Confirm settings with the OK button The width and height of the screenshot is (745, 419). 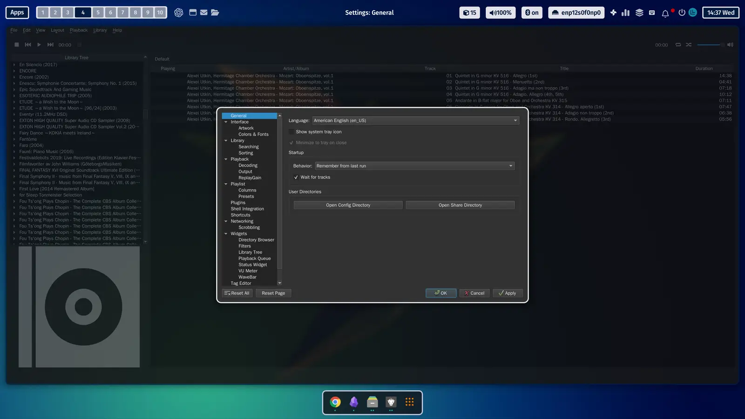point(441,293)
